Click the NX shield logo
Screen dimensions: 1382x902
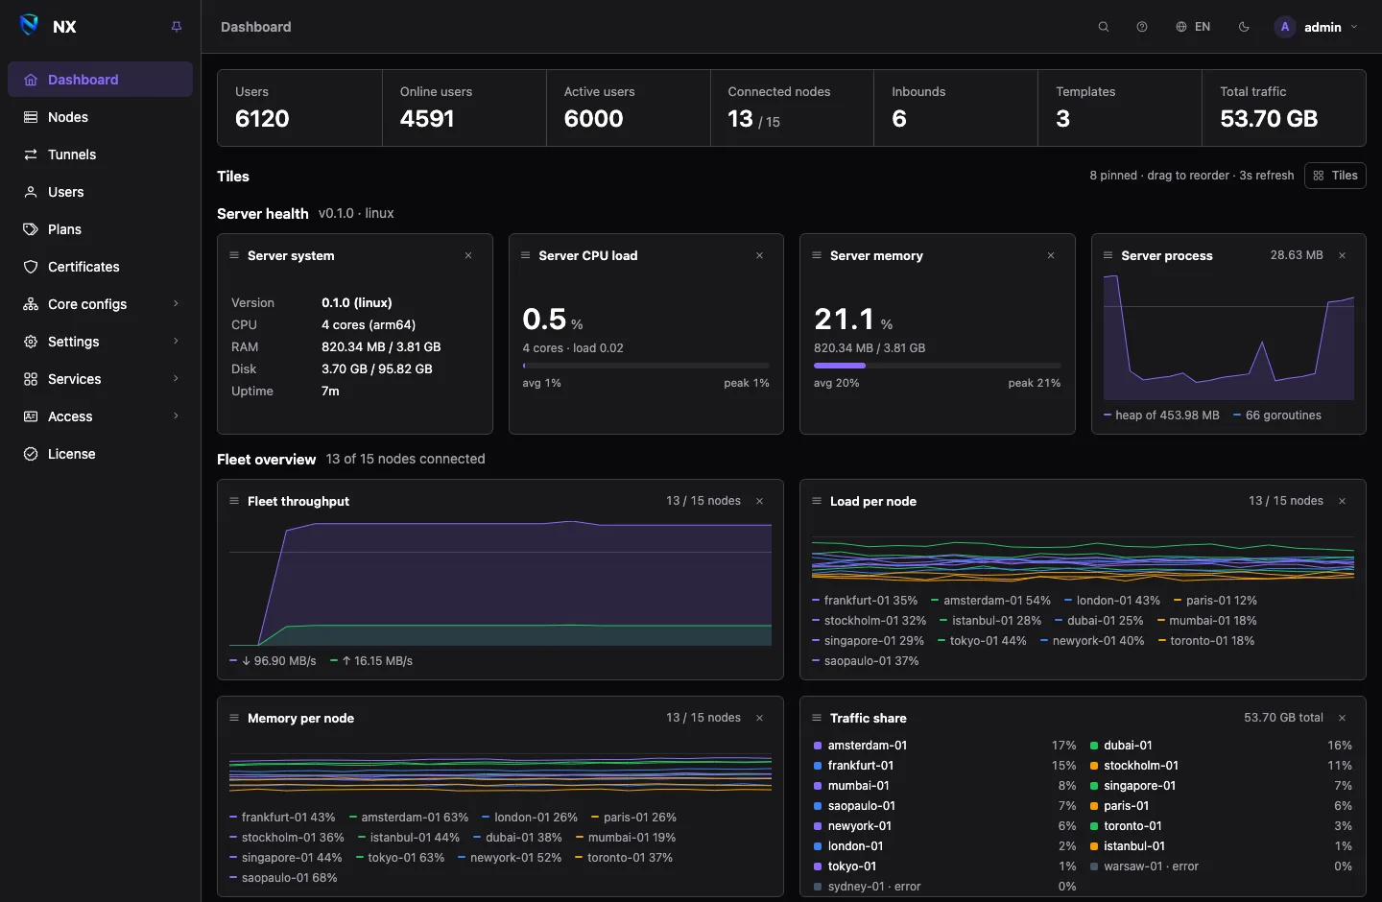30,25
